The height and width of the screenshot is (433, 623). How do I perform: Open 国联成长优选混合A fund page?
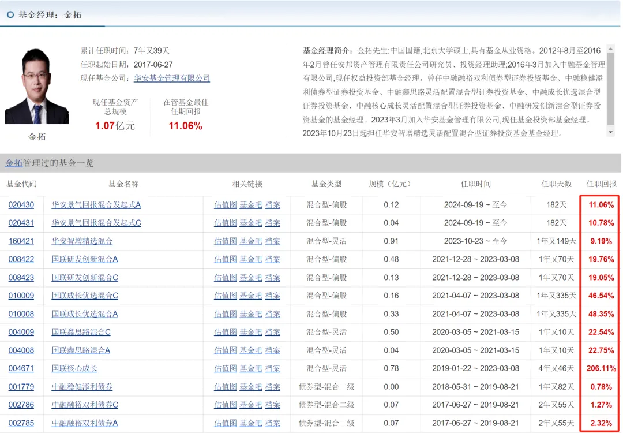(x=85, y=314)
